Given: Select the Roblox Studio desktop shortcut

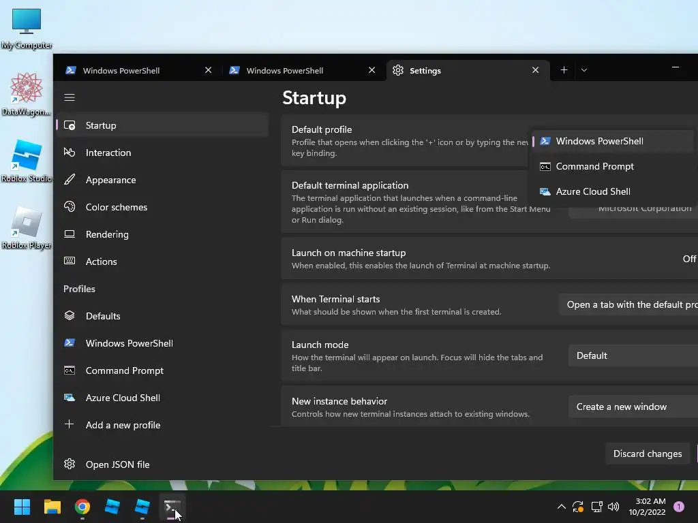Looking at the screenshot, I should pos(27,161).
